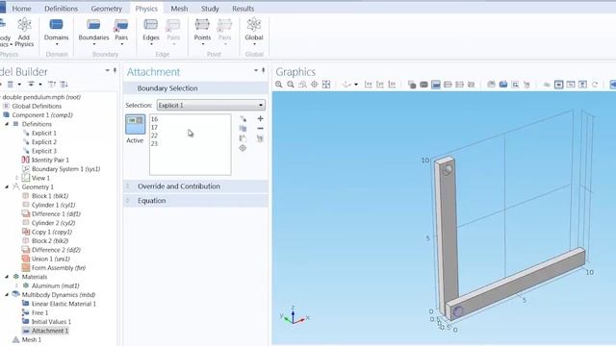Select boundary 22 in selection list
The image size is (616, 346).
click(154, 136)
